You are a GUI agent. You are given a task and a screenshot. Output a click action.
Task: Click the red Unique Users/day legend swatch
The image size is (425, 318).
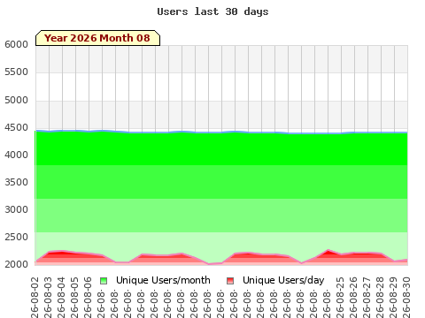230,281
